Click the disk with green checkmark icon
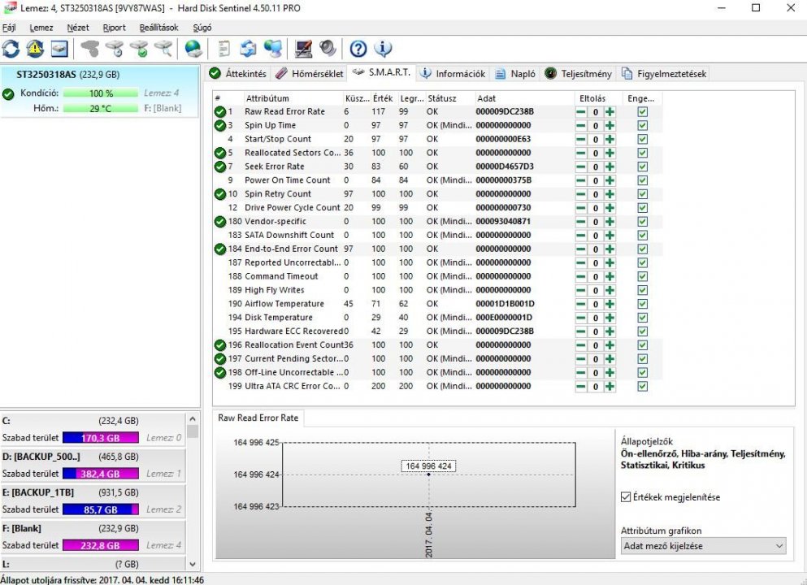The image size is (807, 585). pos(139,49)
